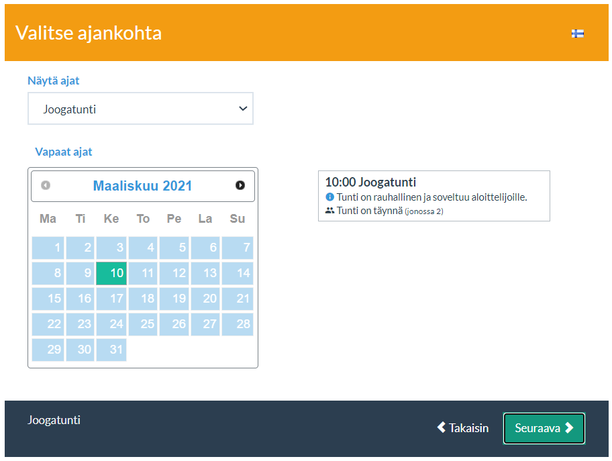
Task: Choose day 18 in calendar
Action: 143,299
